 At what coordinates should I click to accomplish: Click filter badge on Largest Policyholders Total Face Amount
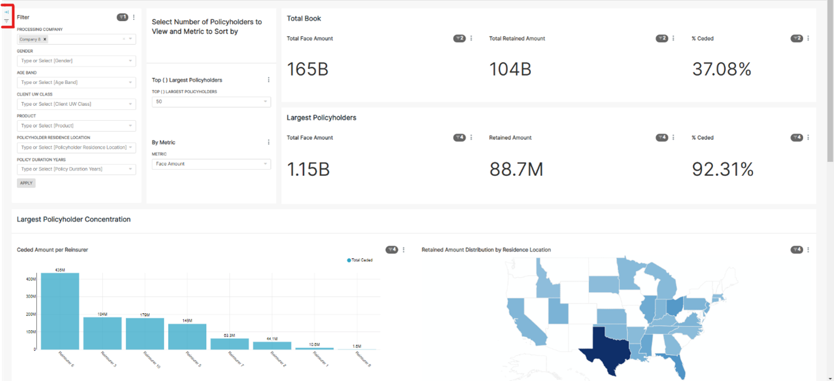(x=460, y=138)
